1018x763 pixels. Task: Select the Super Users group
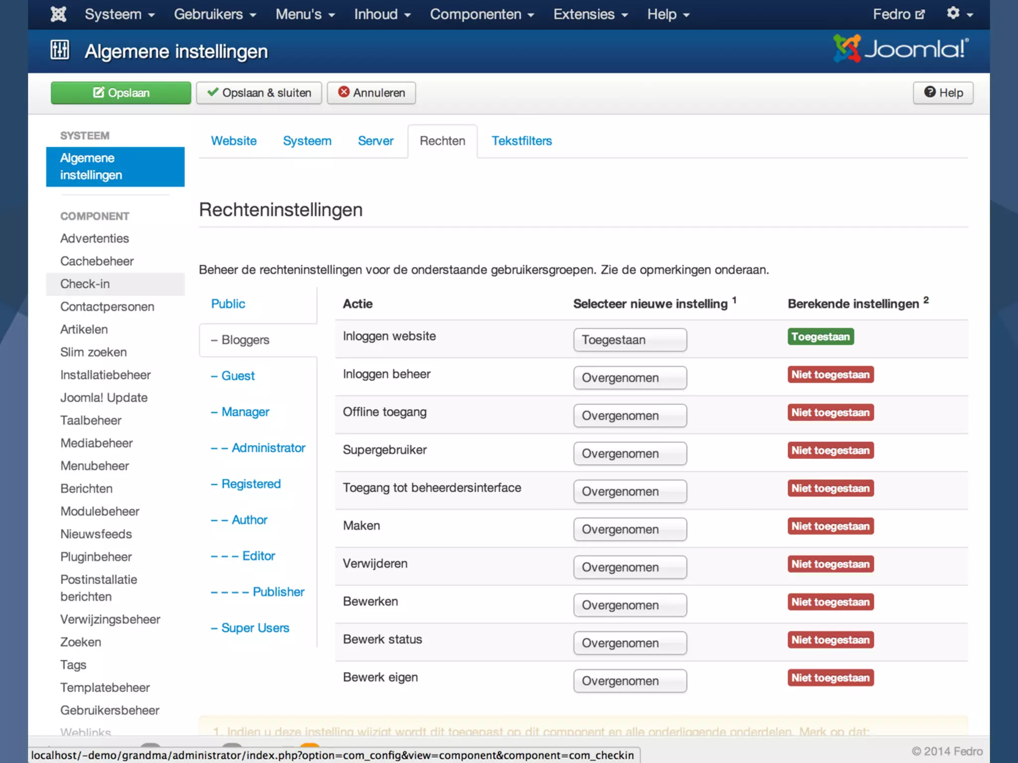[x=254, y=628]
